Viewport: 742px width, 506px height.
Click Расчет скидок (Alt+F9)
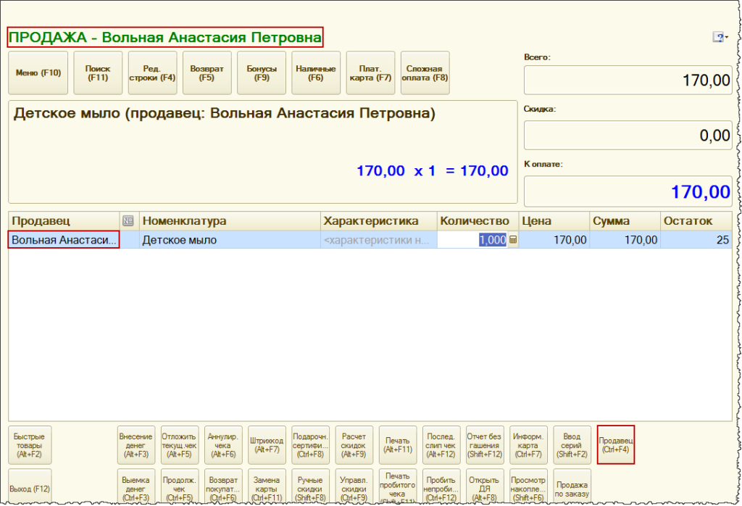(354, 444)
